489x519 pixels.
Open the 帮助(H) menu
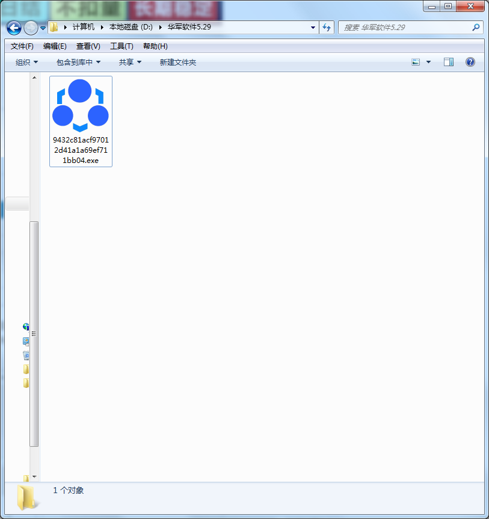155,46
